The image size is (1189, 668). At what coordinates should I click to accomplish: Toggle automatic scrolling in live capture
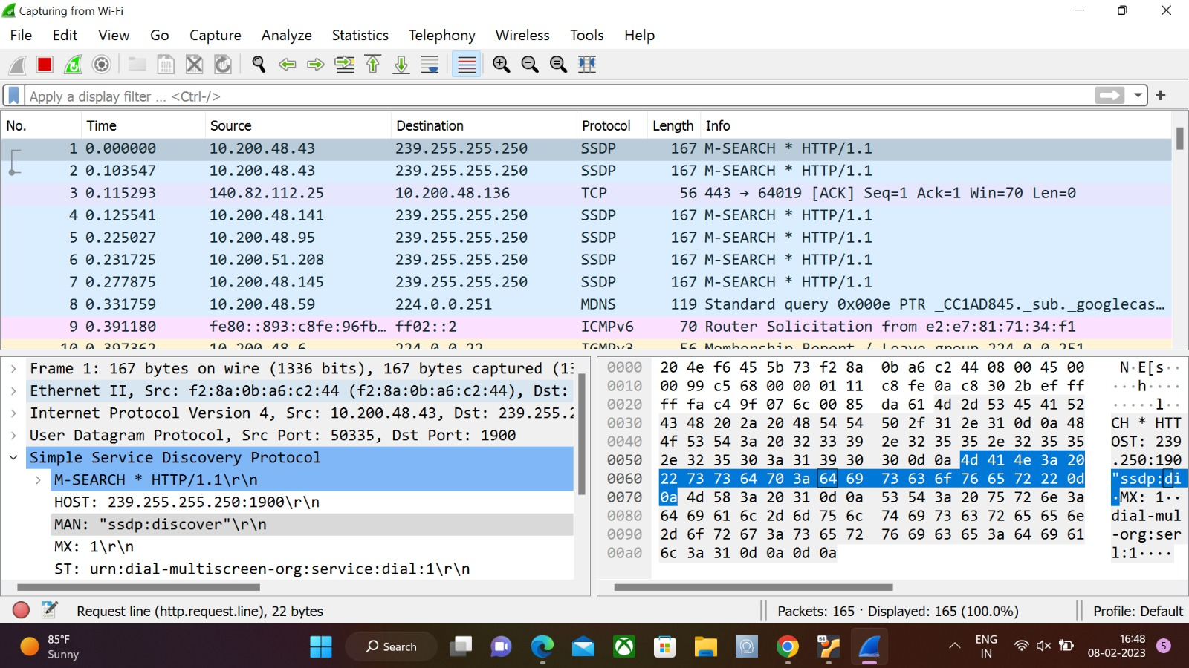pos(430,65)
